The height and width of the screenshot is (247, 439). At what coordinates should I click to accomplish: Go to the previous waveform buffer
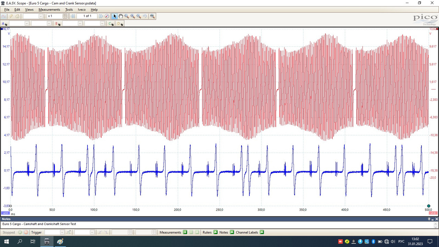click(73, 16)
